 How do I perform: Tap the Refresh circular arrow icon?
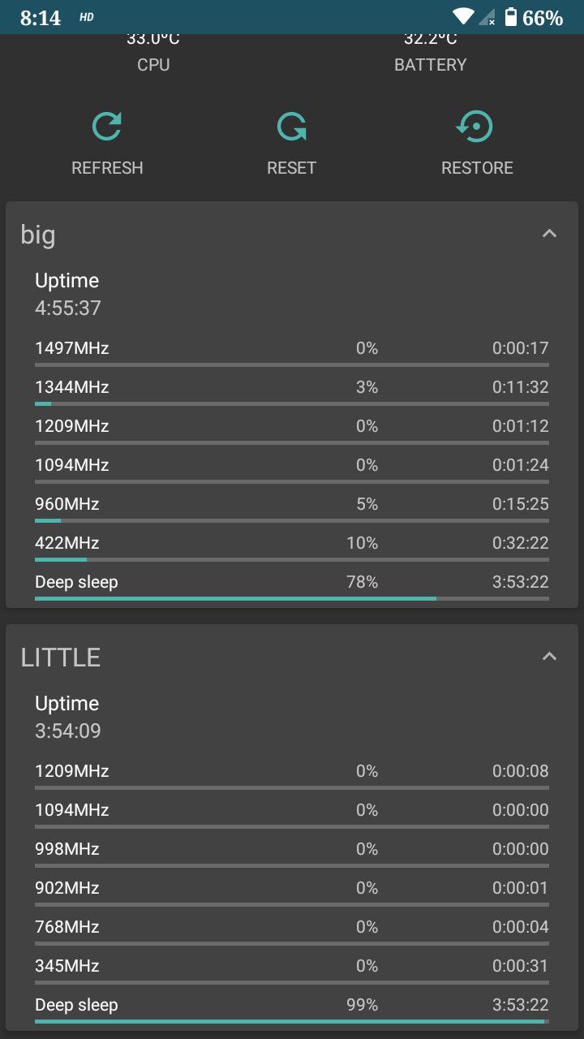pos(107,127)
